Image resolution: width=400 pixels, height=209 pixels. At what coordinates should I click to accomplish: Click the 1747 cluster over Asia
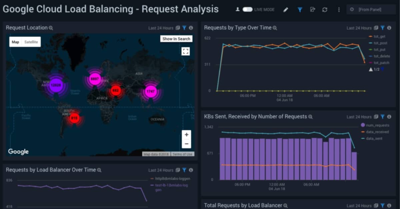pos(151,91)
